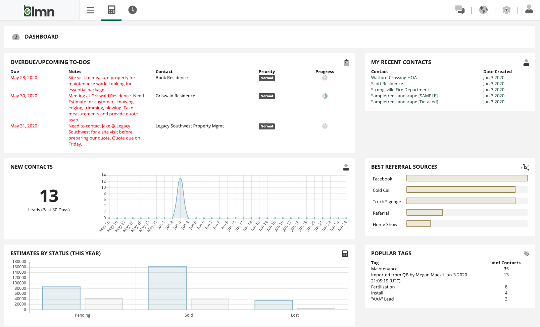The image size is (540, 327).
Task: Click the New Contacts person icon
Action: [x=346, y=167]
